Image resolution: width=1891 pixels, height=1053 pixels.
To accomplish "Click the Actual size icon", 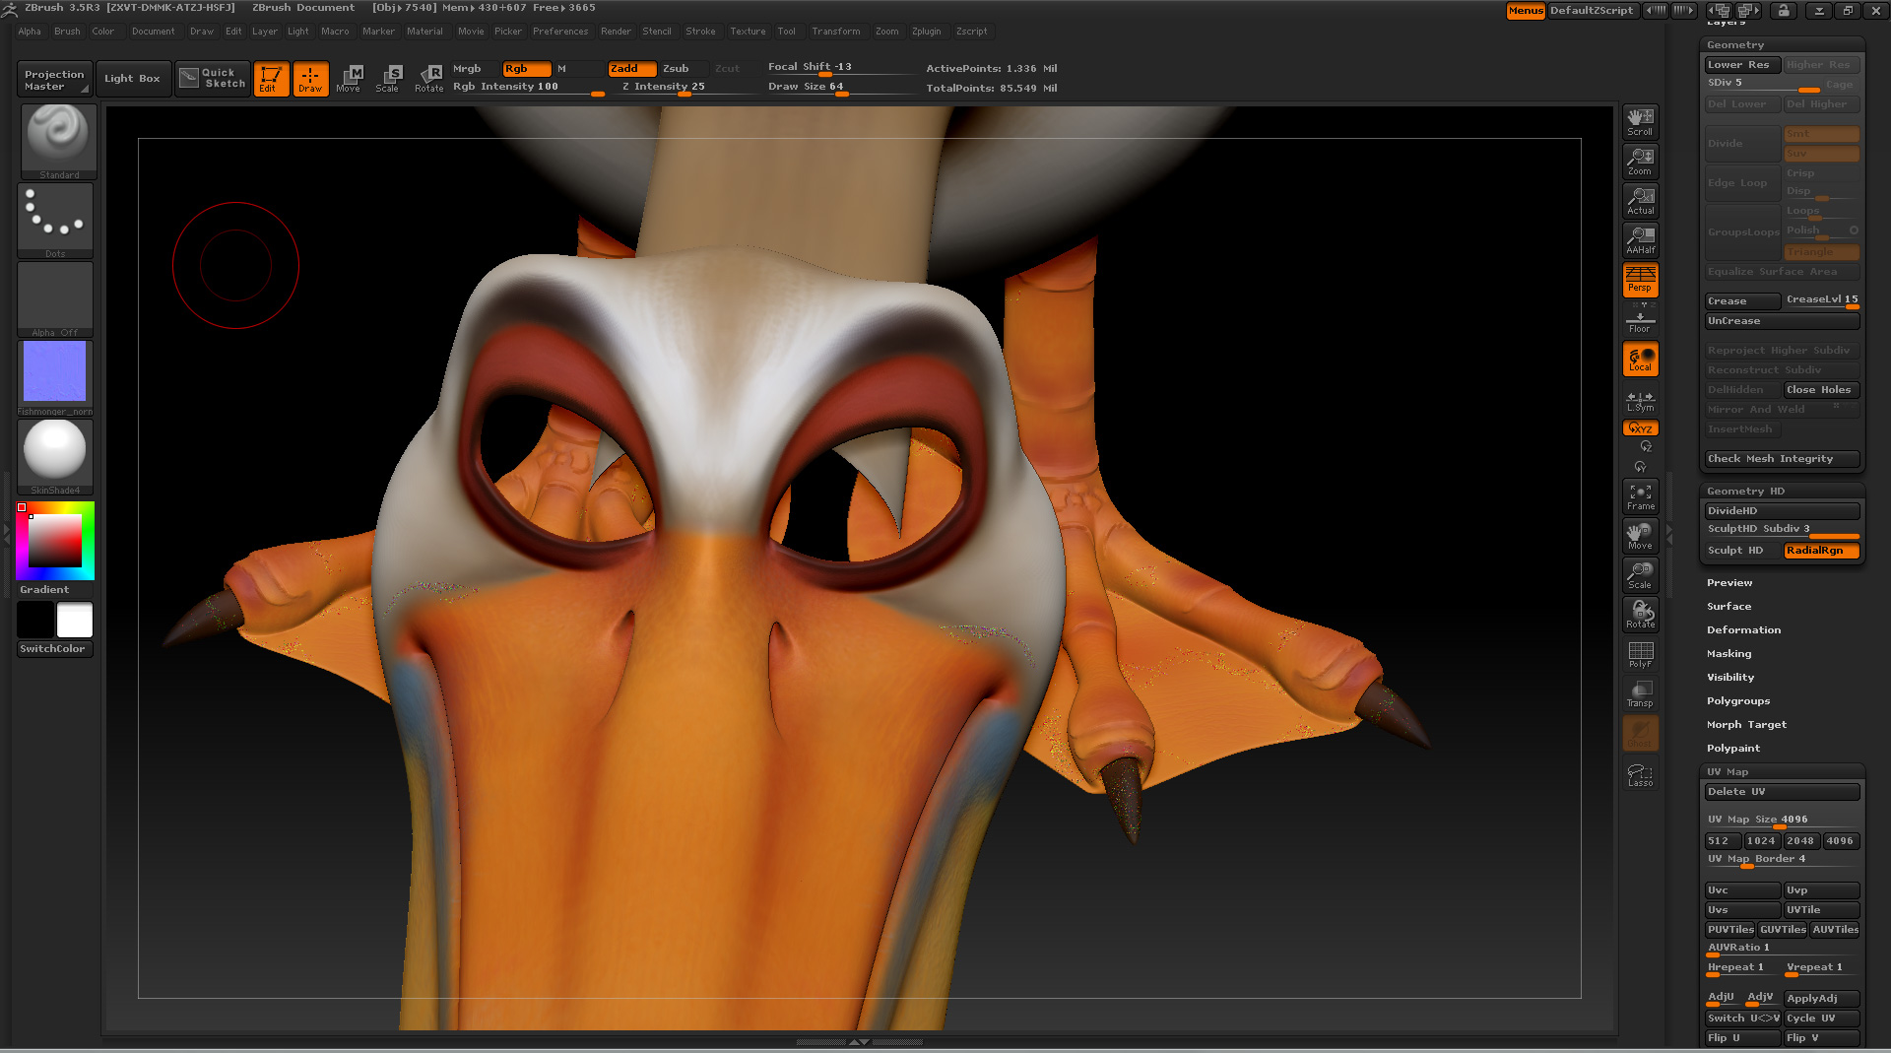I will [x=1640, y=201].
